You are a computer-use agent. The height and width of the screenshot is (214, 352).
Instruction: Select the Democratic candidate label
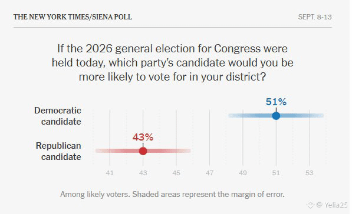point(58,116)
